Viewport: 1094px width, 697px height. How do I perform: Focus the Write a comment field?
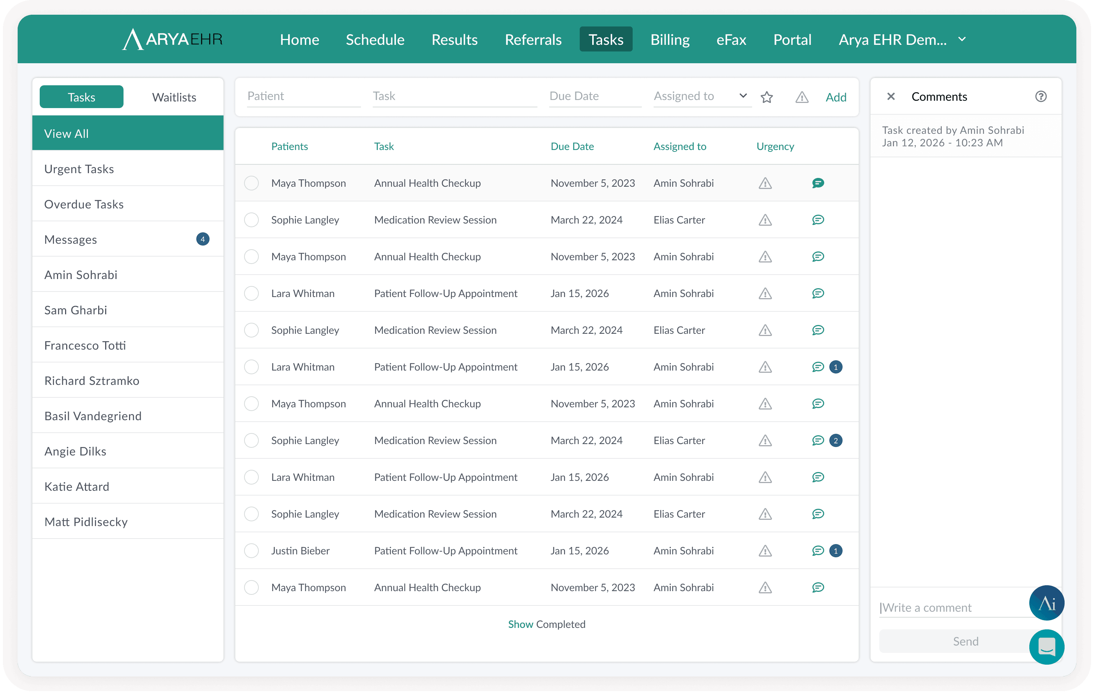coord(954,608)
